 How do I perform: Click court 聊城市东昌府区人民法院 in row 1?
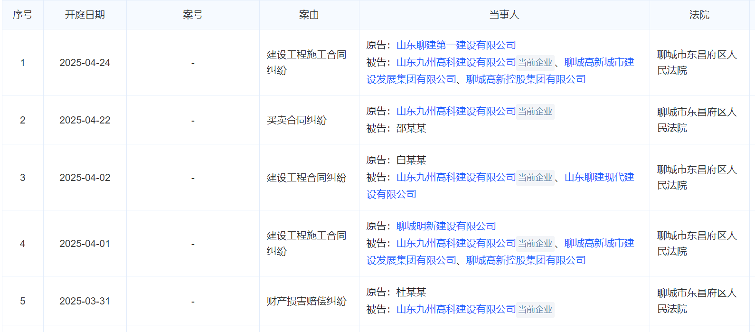tap(697, 62)
